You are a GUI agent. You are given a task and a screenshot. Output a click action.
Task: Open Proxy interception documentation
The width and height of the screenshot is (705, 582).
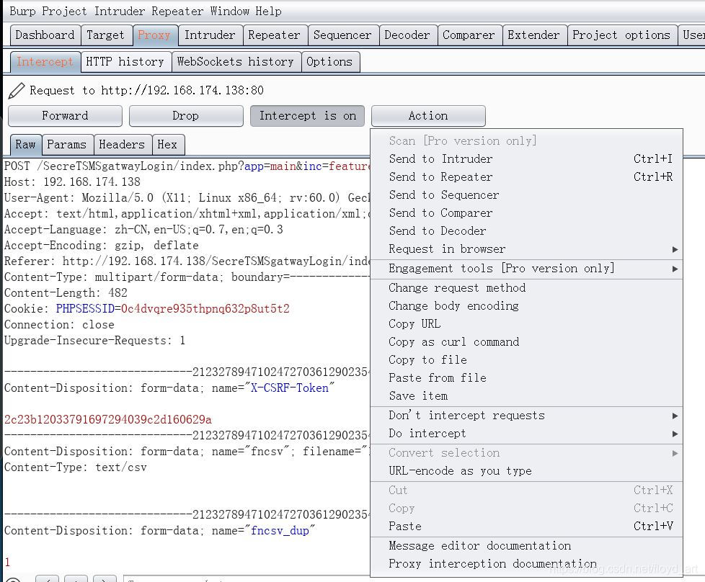click(x=526, y=564)
